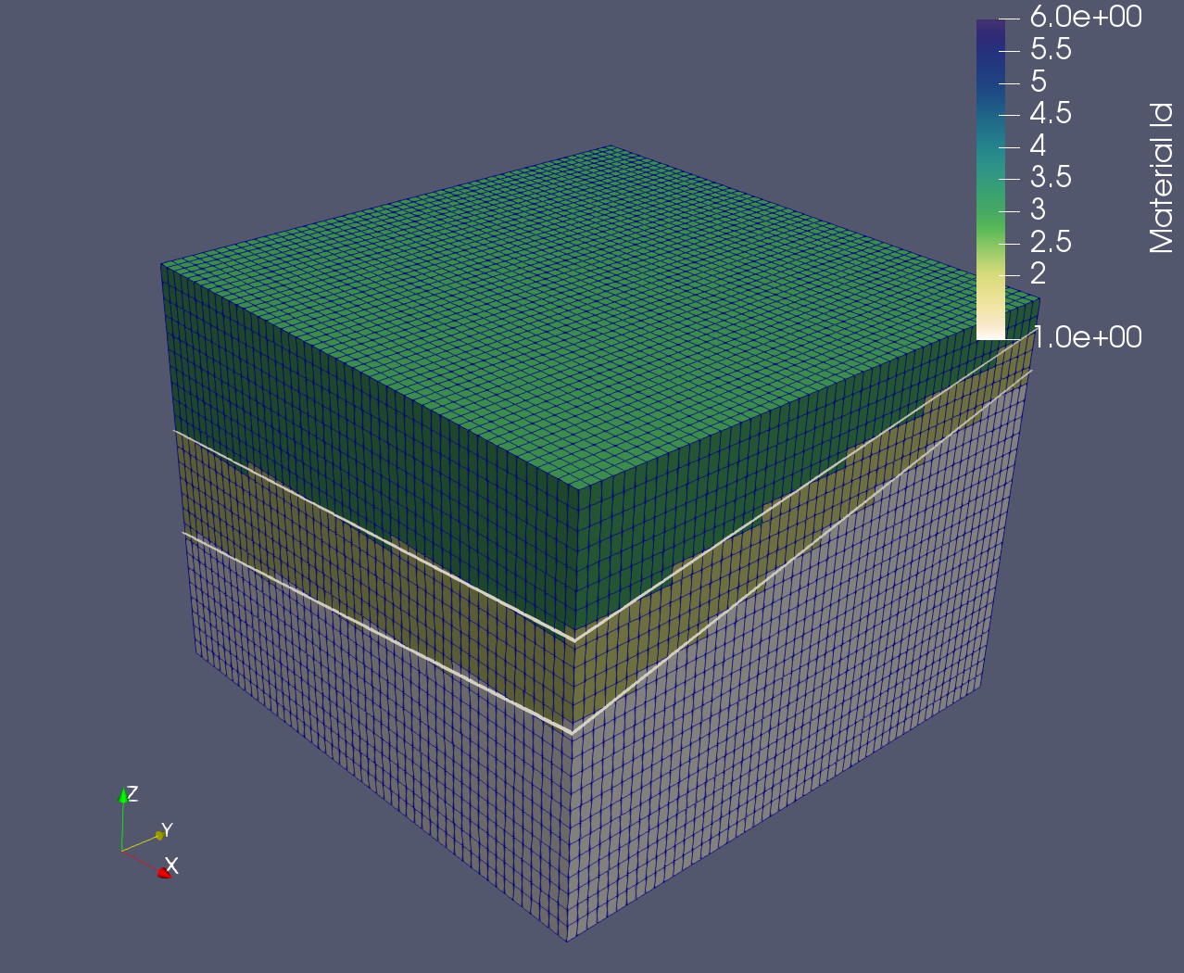
Task: Click the bottom front corner of the mesh
Action: point(567,940)
